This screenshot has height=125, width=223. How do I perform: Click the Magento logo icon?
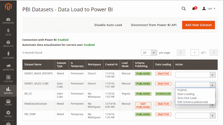click(x=8, y=7)
